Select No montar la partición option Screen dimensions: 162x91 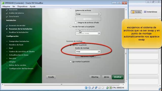pos(71,62)
